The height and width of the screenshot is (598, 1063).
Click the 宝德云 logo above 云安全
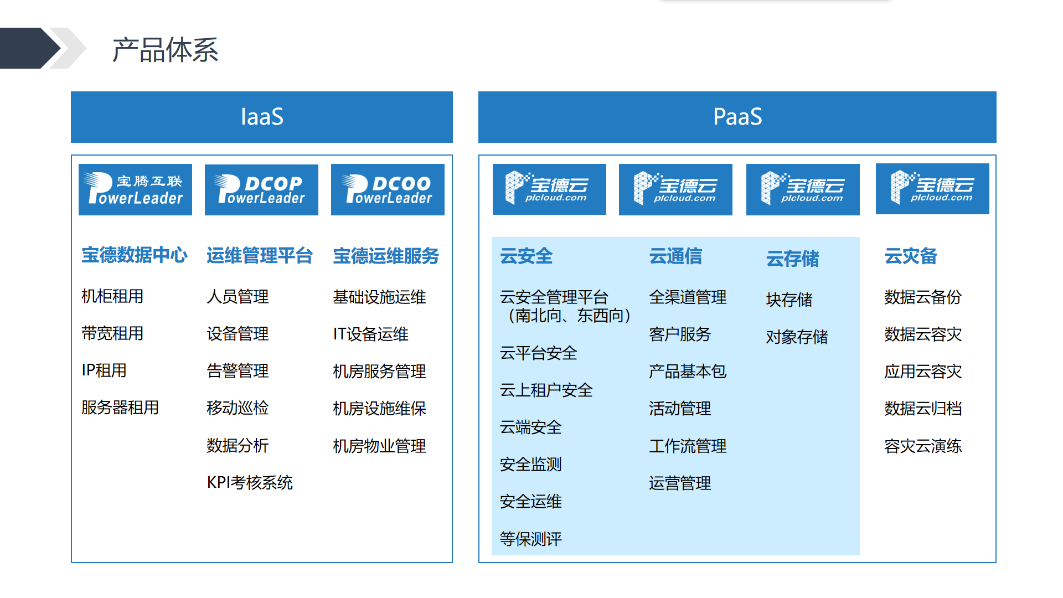click(549, 189)
